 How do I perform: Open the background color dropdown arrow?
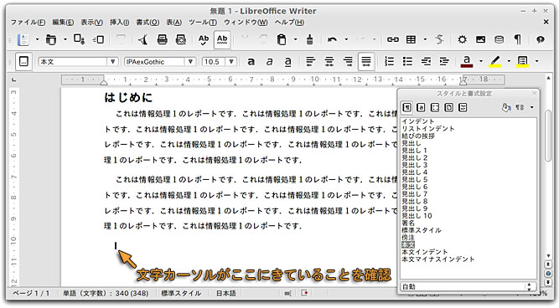(x=536, y=61)
